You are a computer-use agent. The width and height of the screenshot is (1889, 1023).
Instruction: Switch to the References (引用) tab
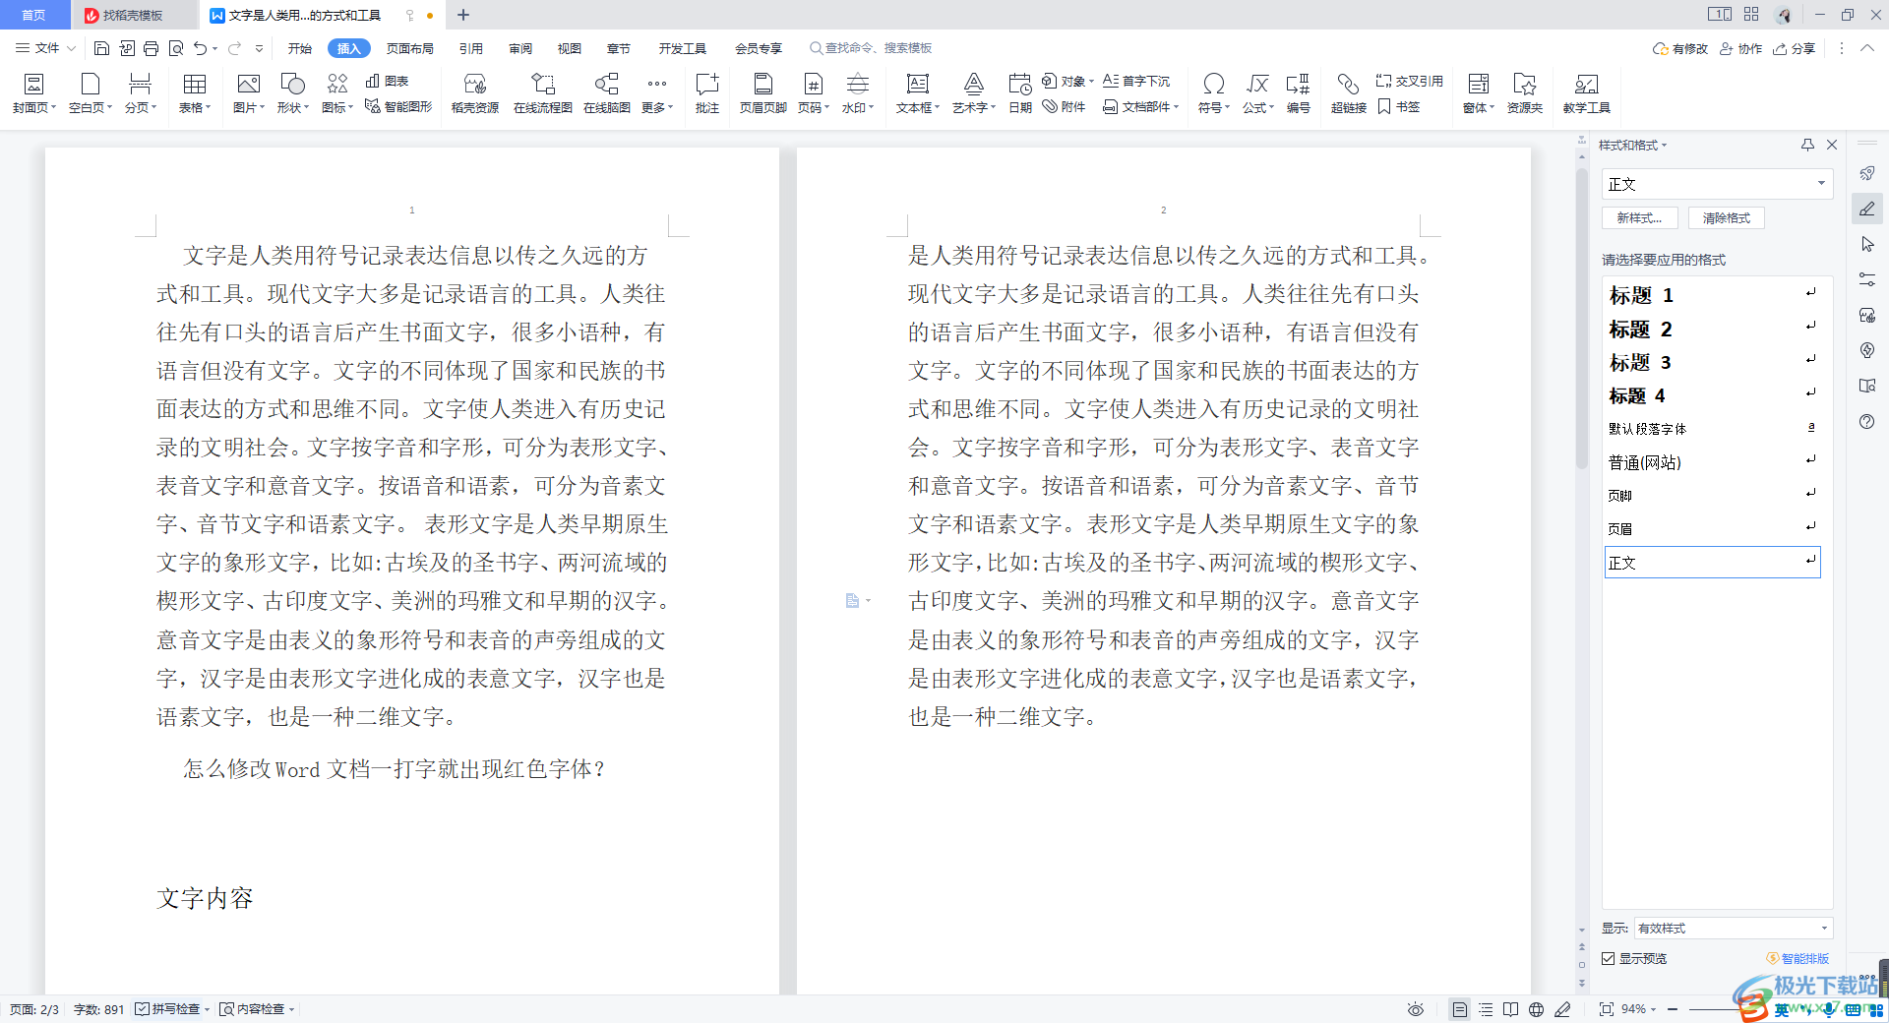[471, 48]
